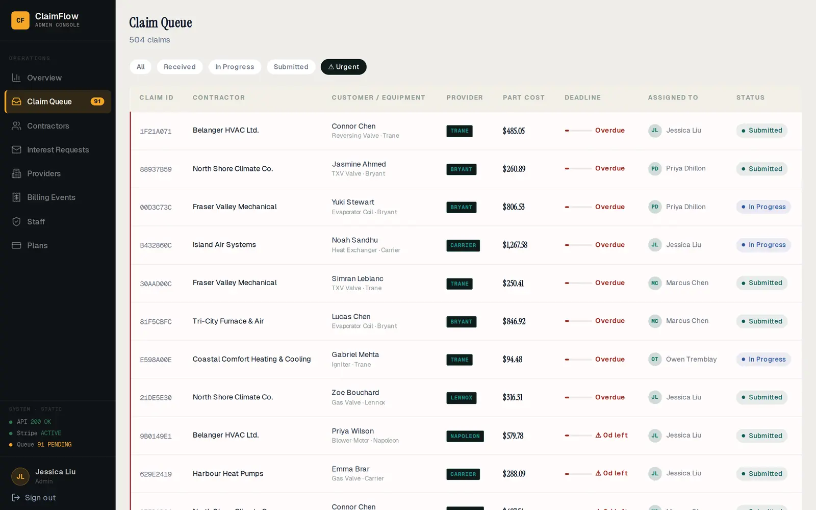Screen dimensions: 816x510
Task: Open Plans via its card icon
Action: coord(16,245)
